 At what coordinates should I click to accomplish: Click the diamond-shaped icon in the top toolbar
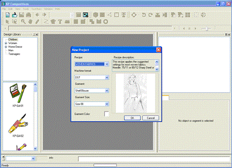[134, 15]
